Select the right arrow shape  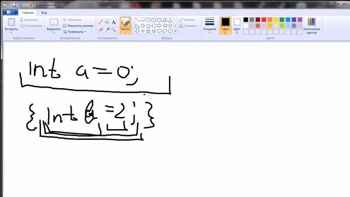click(x=159, y=26)
